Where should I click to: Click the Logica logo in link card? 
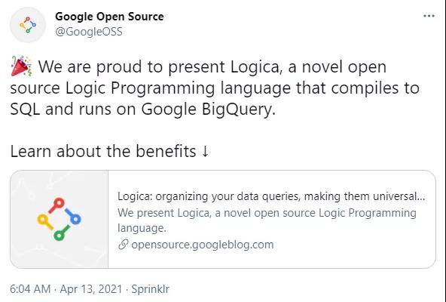60,219
